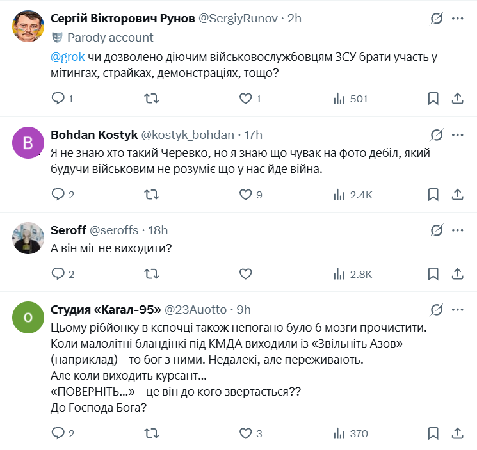The image size is (477, 450).
Task: Open the 9h timestamp on Кагал-95 tweet
Action: pos(243,310)
